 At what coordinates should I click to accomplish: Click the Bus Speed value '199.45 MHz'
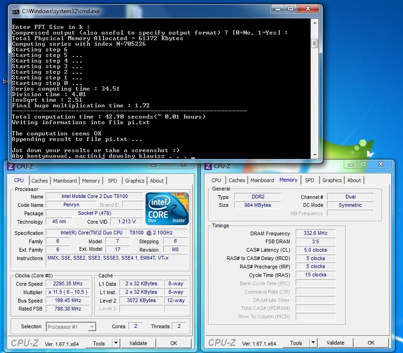(68, 300)
